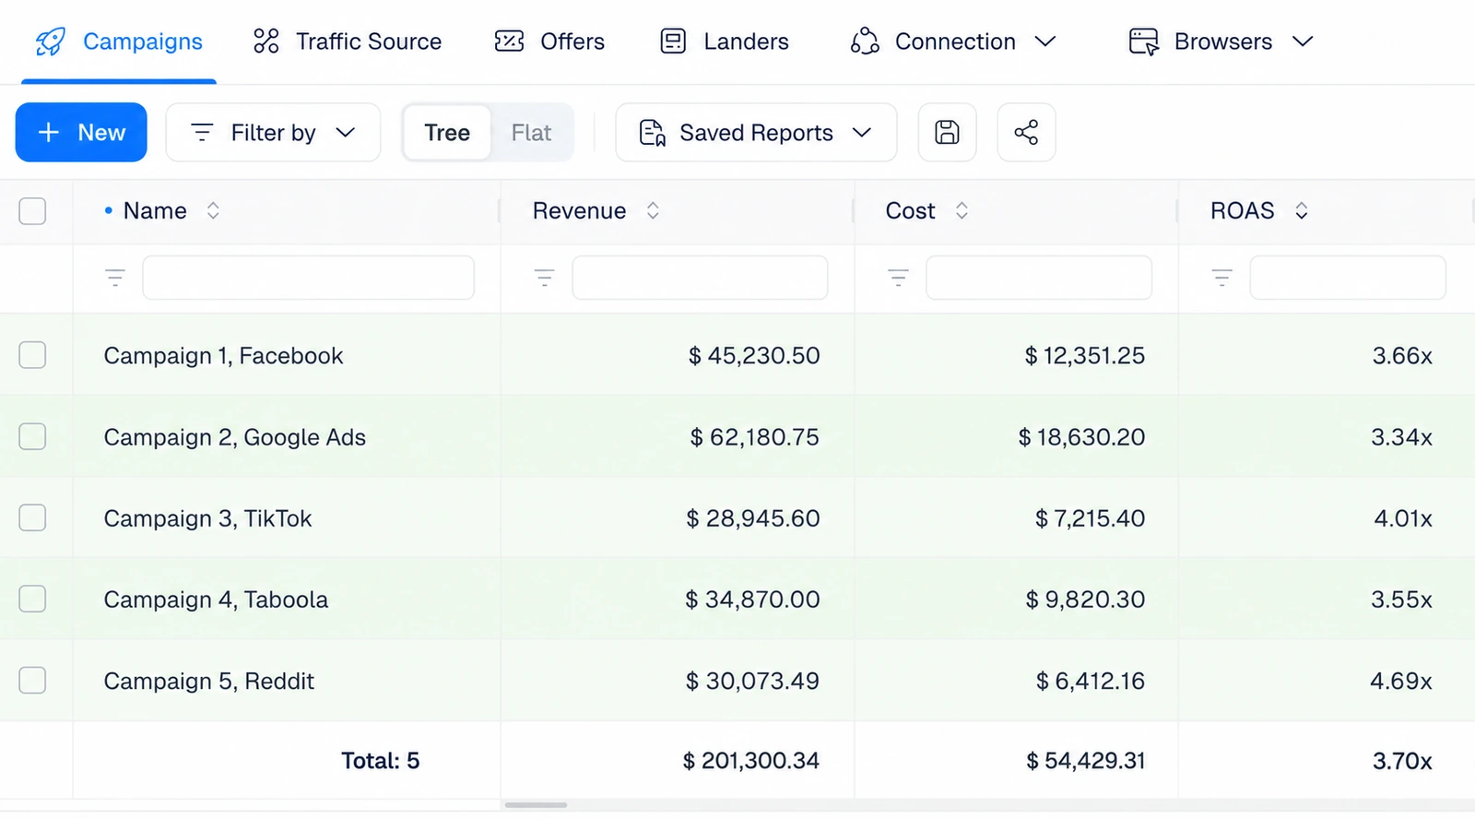Open the Offers tab
1475x819 pixels.
(x=549, y=42)
